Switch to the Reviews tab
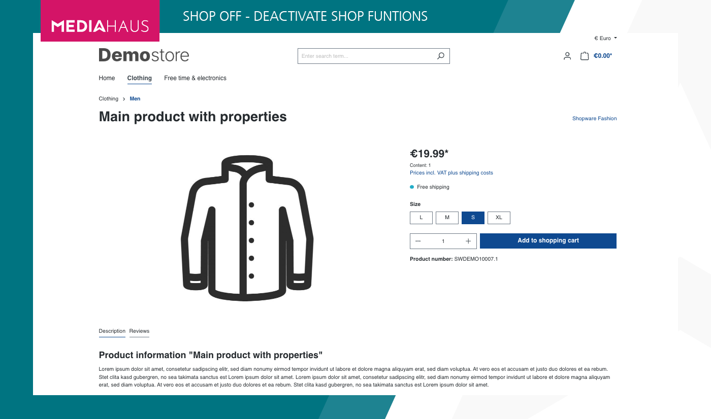This screenshot has height=419, width=711. click(x=139, y=331)
